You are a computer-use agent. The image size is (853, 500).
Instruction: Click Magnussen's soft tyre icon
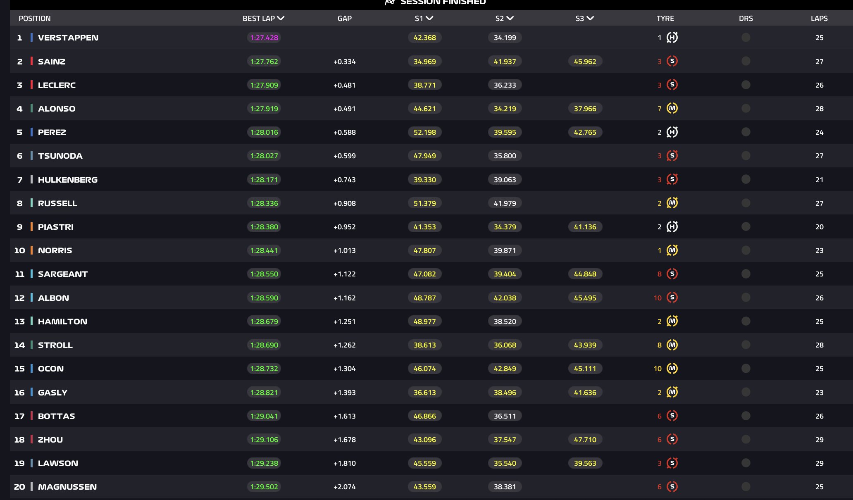672,487
